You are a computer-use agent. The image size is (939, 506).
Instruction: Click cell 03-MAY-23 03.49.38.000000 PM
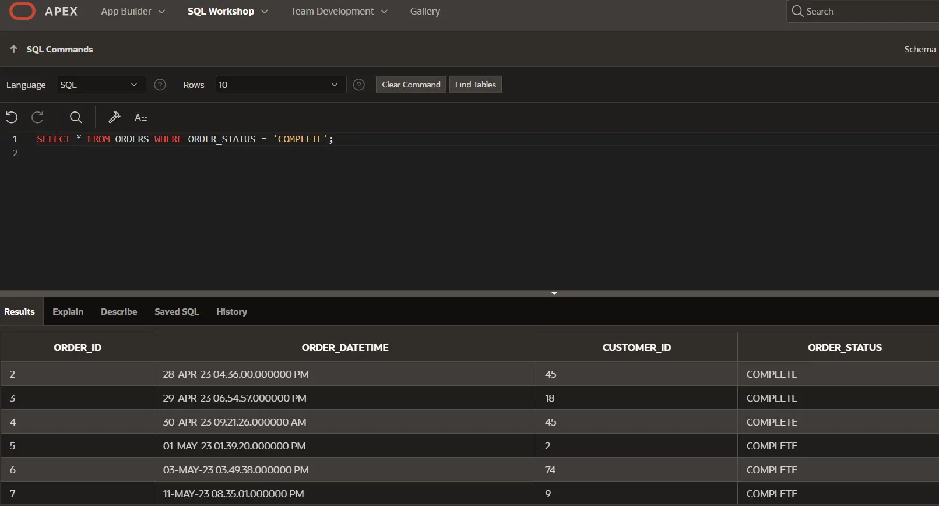345,470
